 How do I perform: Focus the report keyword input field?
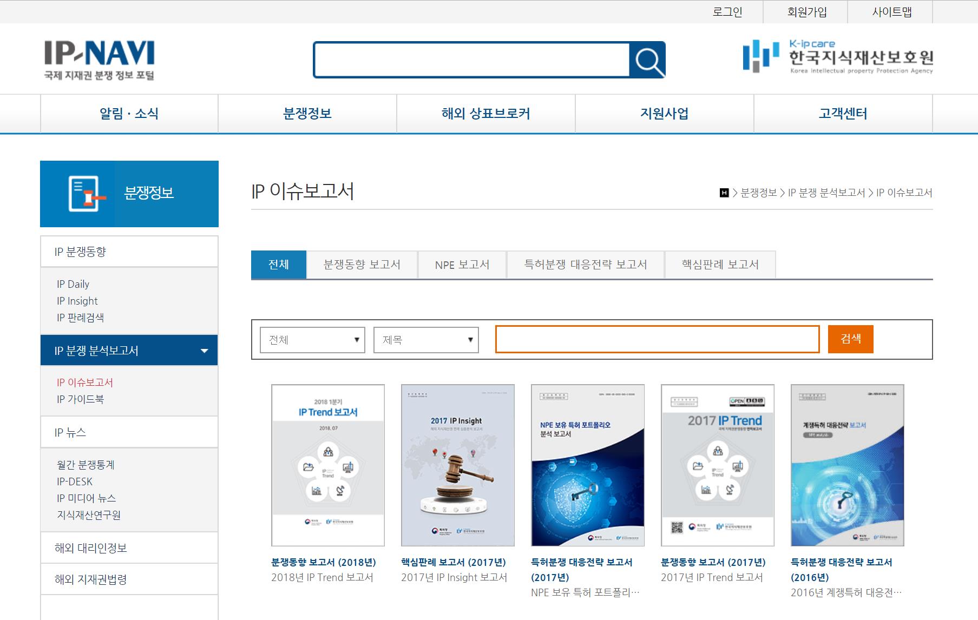658,339
